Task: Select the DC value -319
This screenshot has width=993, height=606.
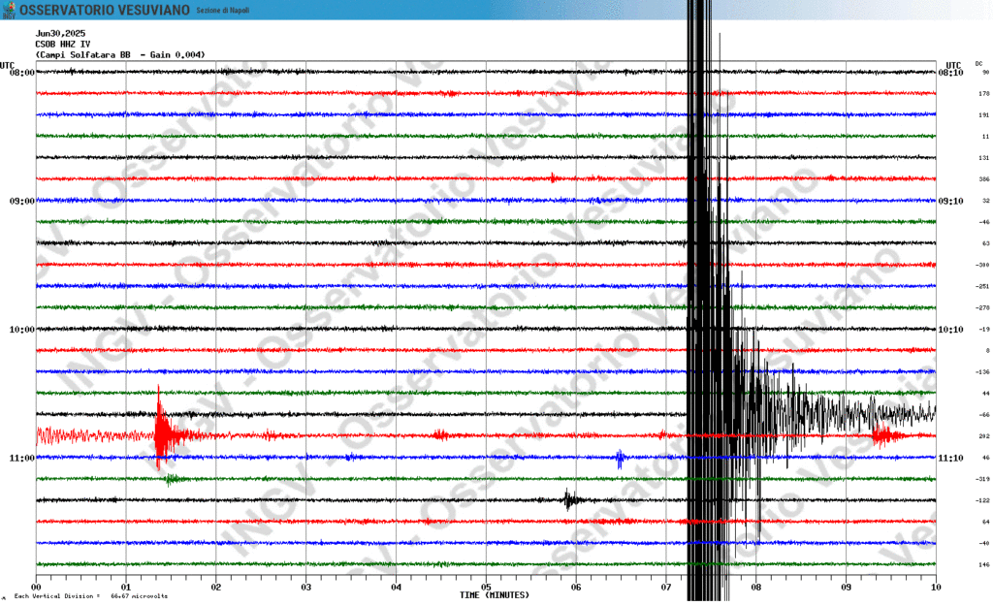Action: 982,479
